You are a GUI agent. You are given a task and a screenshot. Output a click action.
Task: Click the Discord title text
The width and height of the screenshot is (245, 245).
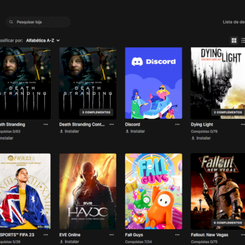coord(132,124)
